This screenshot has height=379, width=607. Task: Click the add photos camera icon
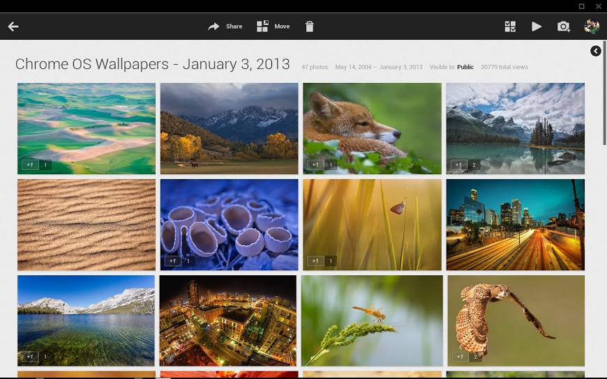(563, 26)
